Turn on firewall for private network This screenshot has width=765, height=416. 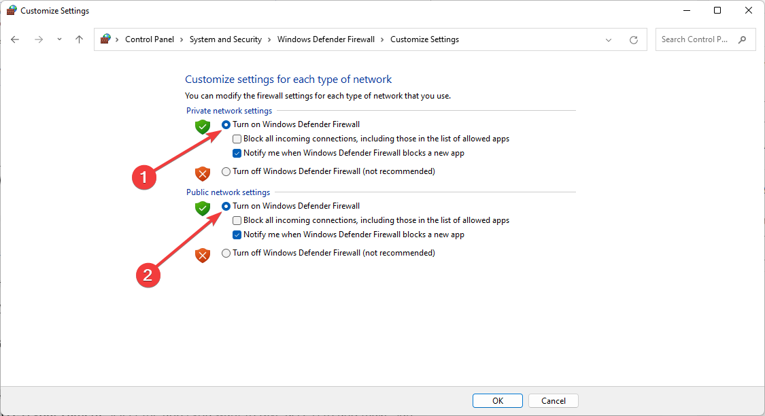tap(226, 125)
